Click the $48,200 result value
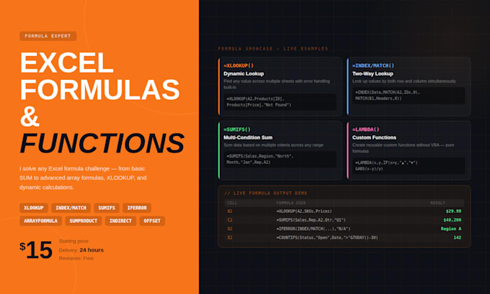 tap(453, 220)
